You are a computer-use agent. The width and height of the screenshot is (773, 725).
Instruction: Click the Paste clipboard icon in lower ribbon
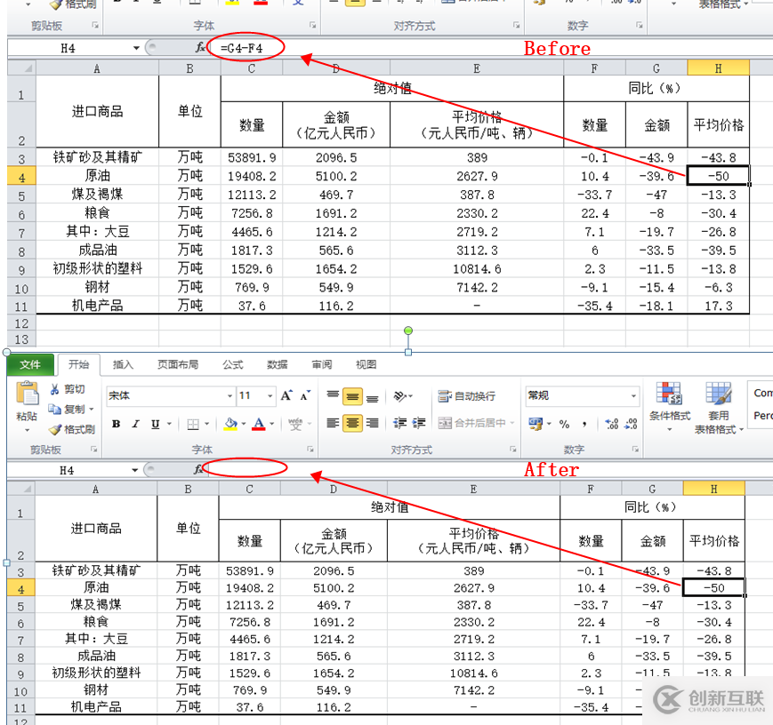(x=27, y=394)
